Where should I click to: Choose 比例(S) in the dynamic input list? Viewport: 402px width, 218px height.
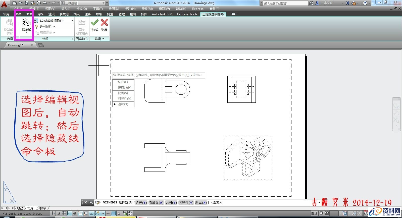pos(123,93)
